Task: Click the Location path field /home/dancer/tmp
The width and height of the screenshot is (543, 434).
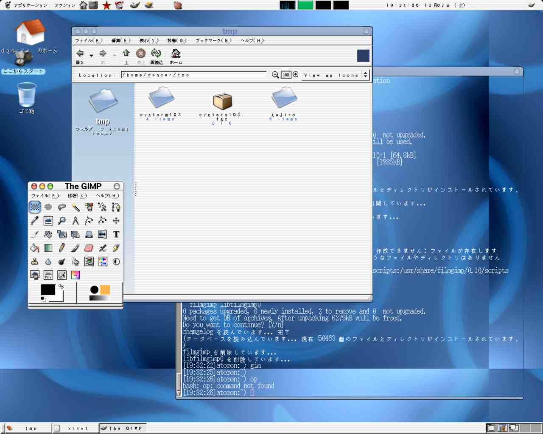Action: (x=194, y=75)
